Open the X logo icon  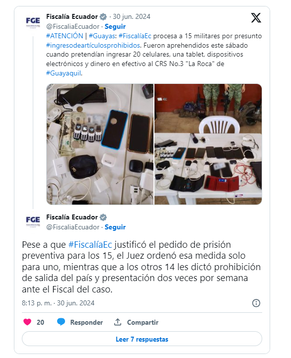tap(256, 18)
